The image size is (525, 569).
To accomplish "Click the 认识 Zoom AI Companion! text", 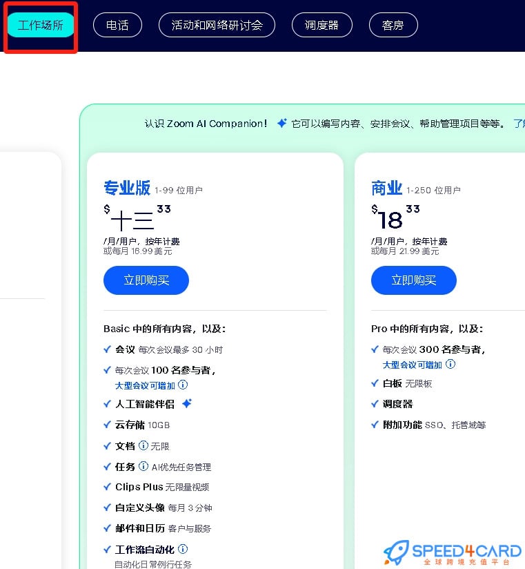I will 206,124.
